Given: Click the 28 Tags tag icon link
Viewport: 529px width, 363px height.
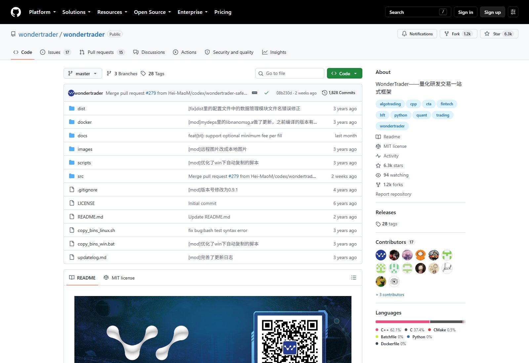Looking at the screenshot, I should pos(152,74).
